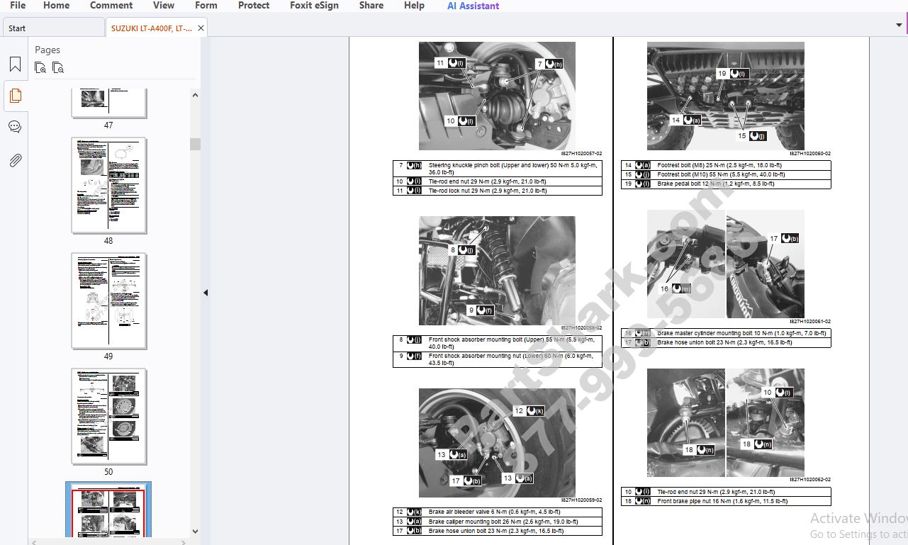Open the Comments panel icon
This screenshot has height=545, width=908.
pos(15,127)
